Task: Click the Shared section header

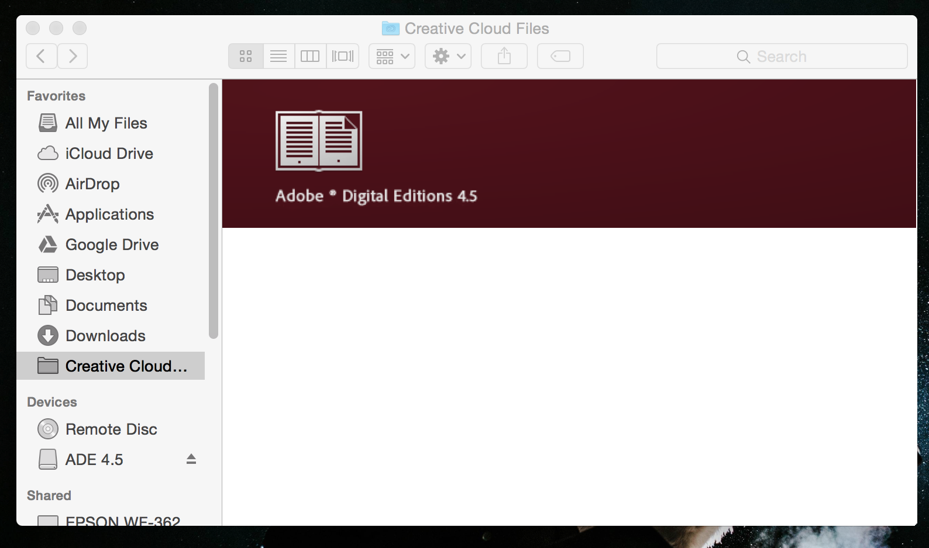Action: coord(49,495)
